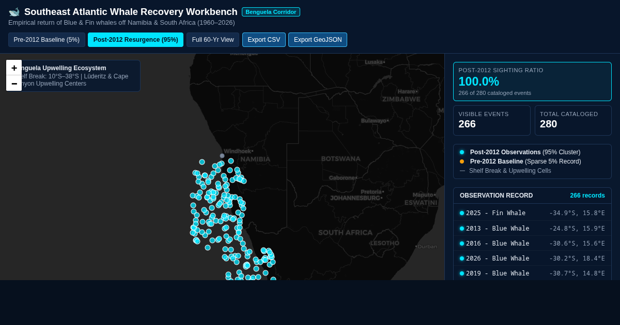
Task: Open the 2025 Fin Whale record
Action: click(532, 213)
